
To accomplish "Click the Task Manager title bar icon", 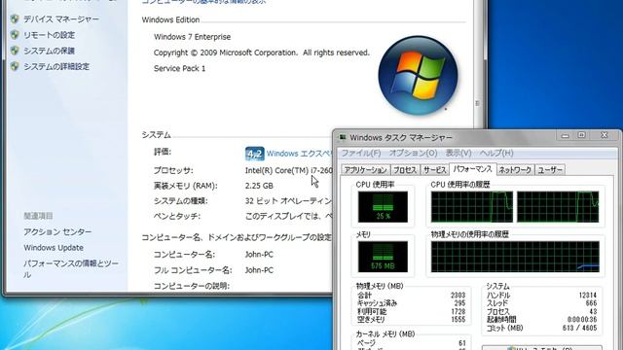I will (342, 137).
